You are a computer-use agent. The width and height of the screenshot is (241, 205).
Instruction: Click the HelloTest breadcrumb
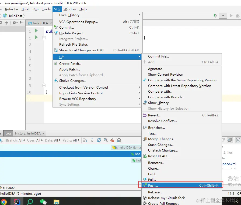(13, 16)
